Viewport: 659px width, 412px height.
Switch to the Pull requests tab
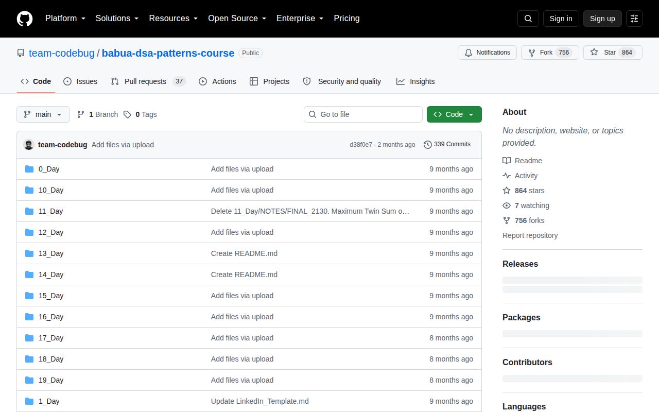[x=148, y=81]
